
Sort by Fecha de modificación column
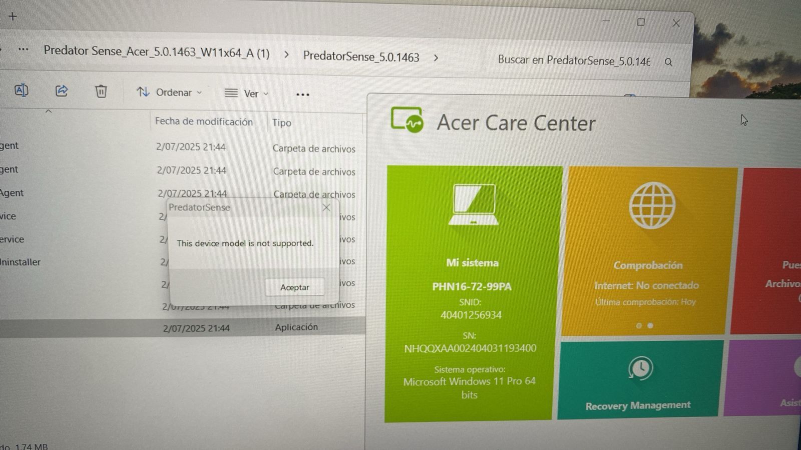(x=204, y=121)
